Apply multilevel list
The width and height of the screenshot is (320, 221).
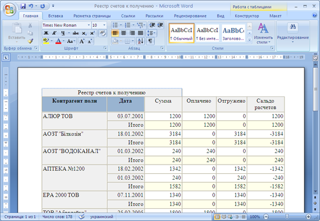click(140, 25)
